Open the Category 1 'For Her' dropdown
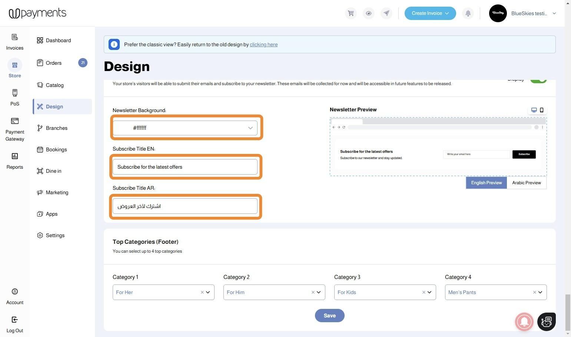Image resolution: width=571 pixels, height=337 pixels. point(208,292)
